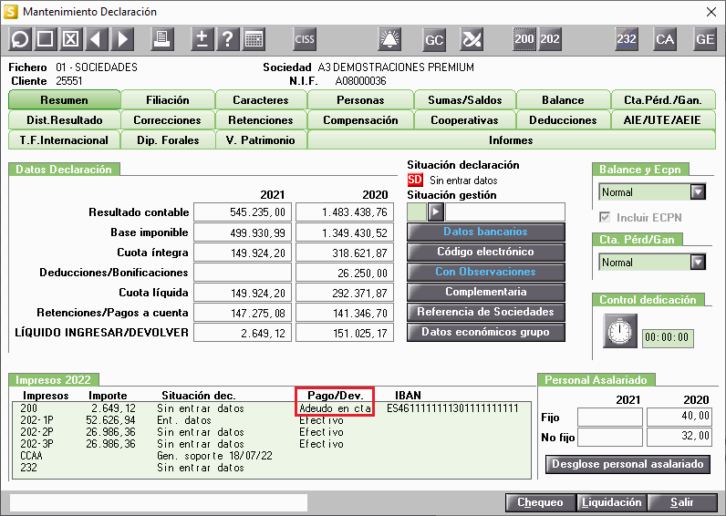Expand the Cta. Pérd/Gan Normal dropdown
Screen dimensions: 726x516
pyautogui.click(x=698, y=262)
